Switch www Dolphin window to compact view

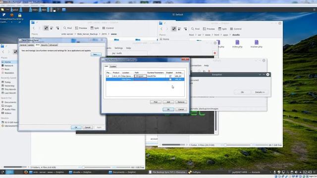pyautogui.click(x=52, y=28)
